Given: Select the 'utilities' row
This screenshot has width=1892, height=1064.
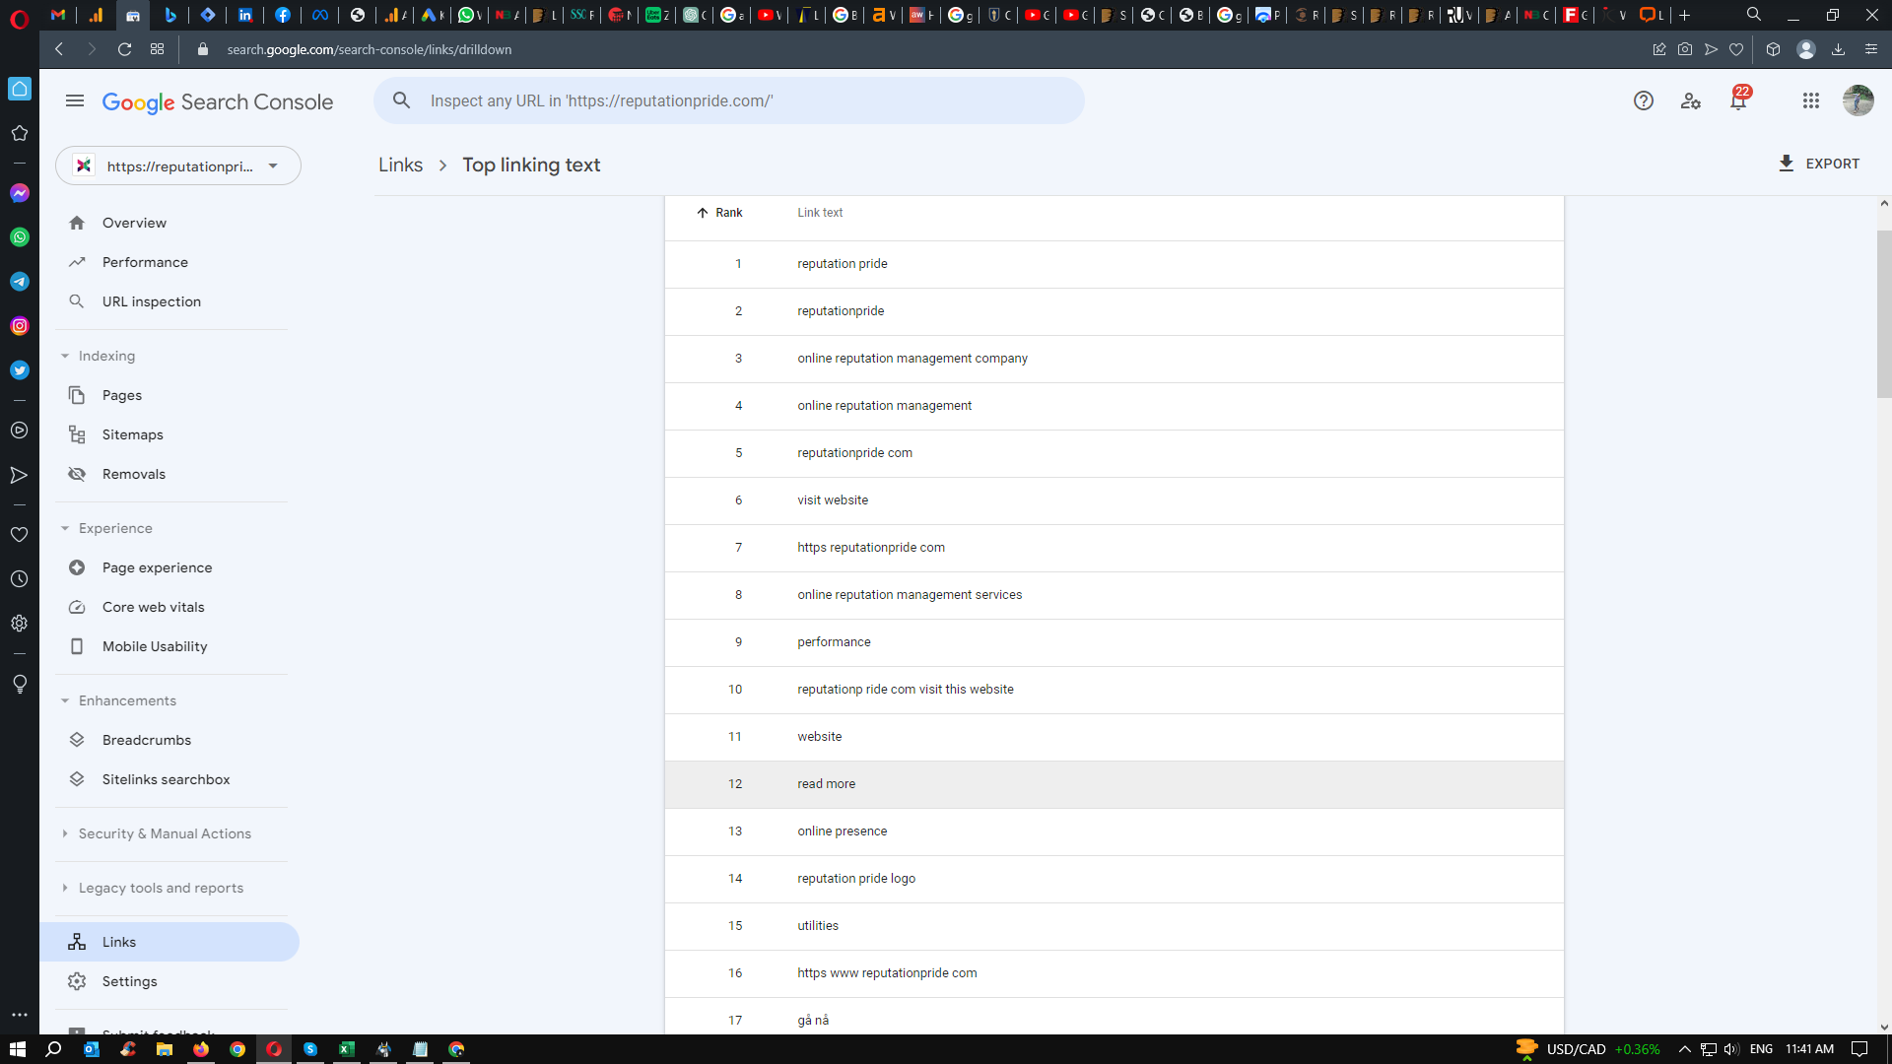Looking at the screenshot, I should tap(1114, 926).
